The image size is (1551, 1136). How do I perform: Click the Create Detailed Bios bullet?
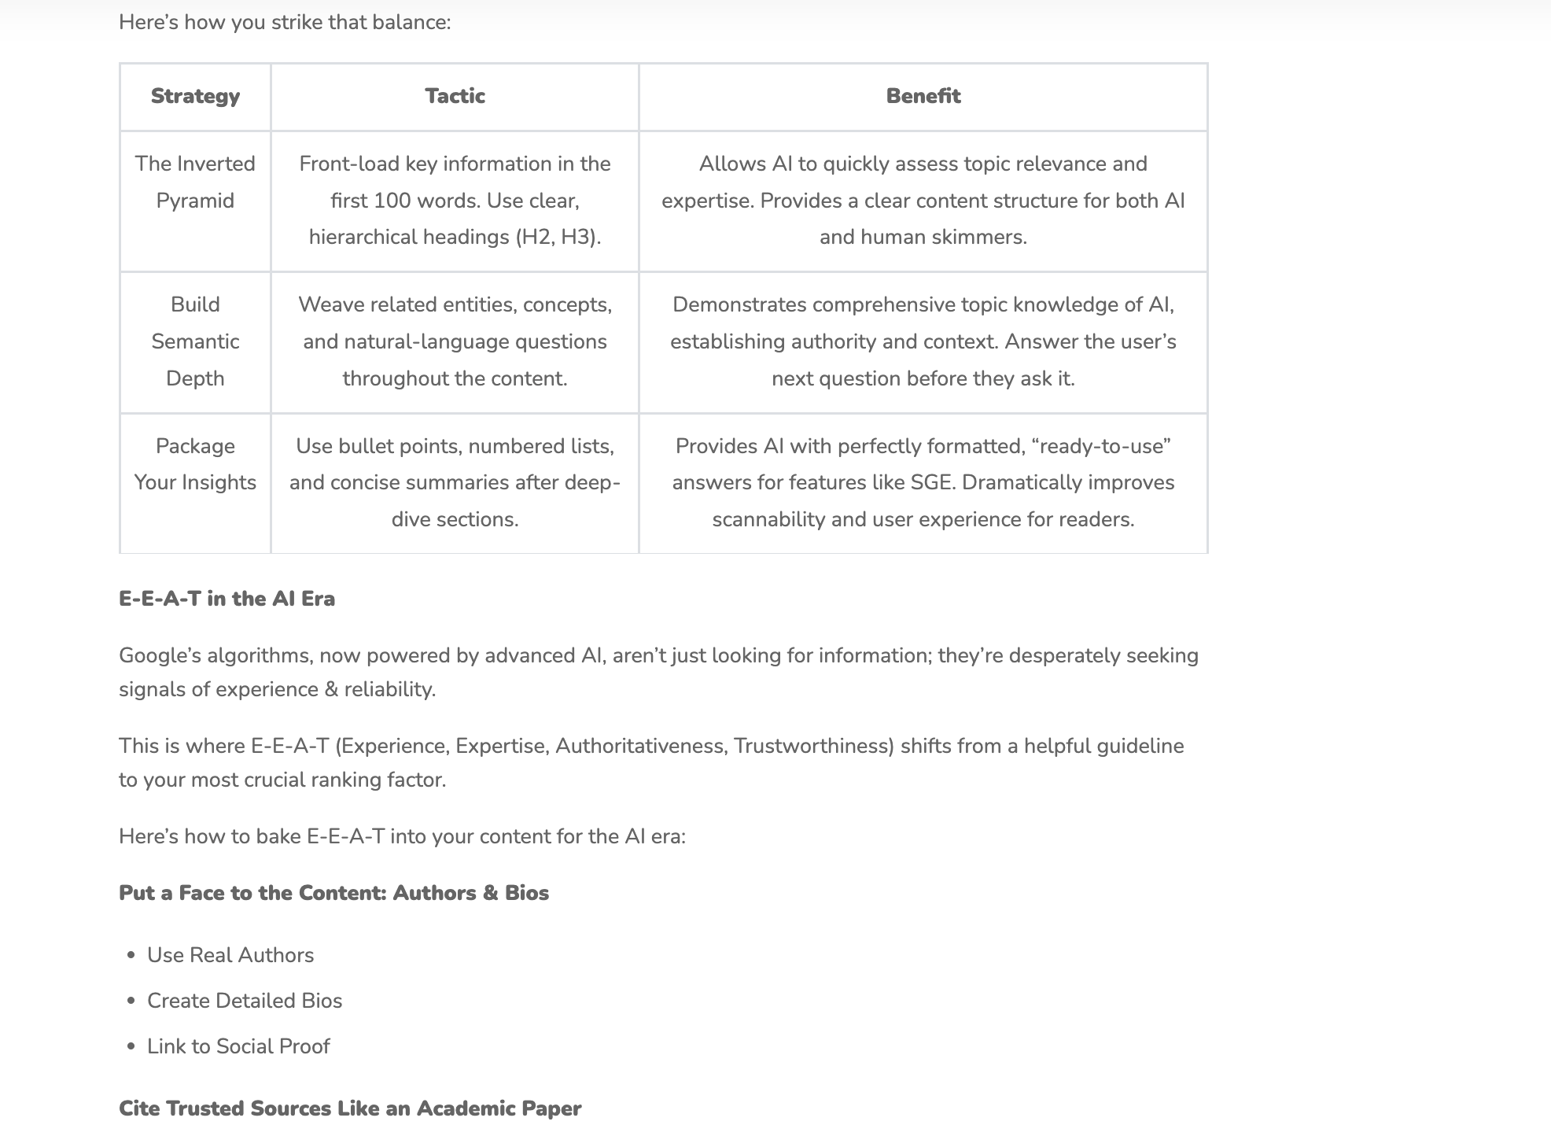pos(245,1001)
